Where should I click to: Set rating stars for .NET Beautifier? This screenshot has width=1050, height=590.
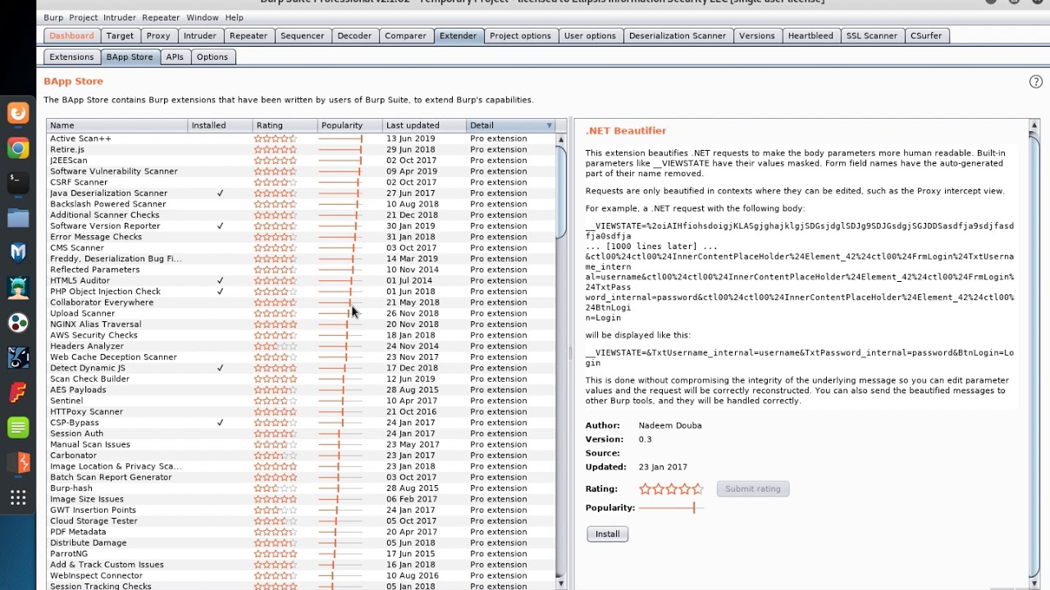[x=671, y=489]
